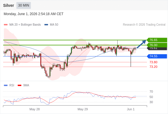Click the 73.80 red support value
Screen dimensions: 168x114
pyautogui.click(x=153, y=62)
